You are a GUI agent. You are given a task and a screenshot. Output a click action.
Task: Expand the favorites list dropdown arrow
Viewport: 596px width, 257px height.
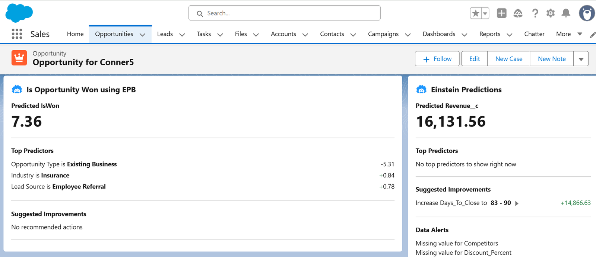485,13
